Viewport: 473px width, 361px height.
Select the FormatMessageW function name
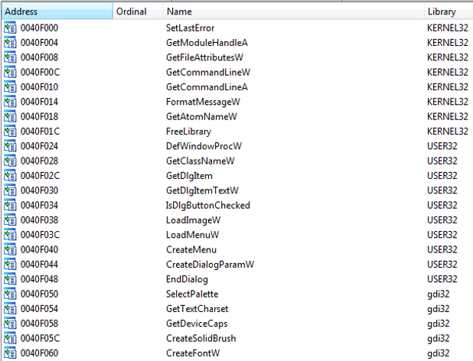coord(203,102)
